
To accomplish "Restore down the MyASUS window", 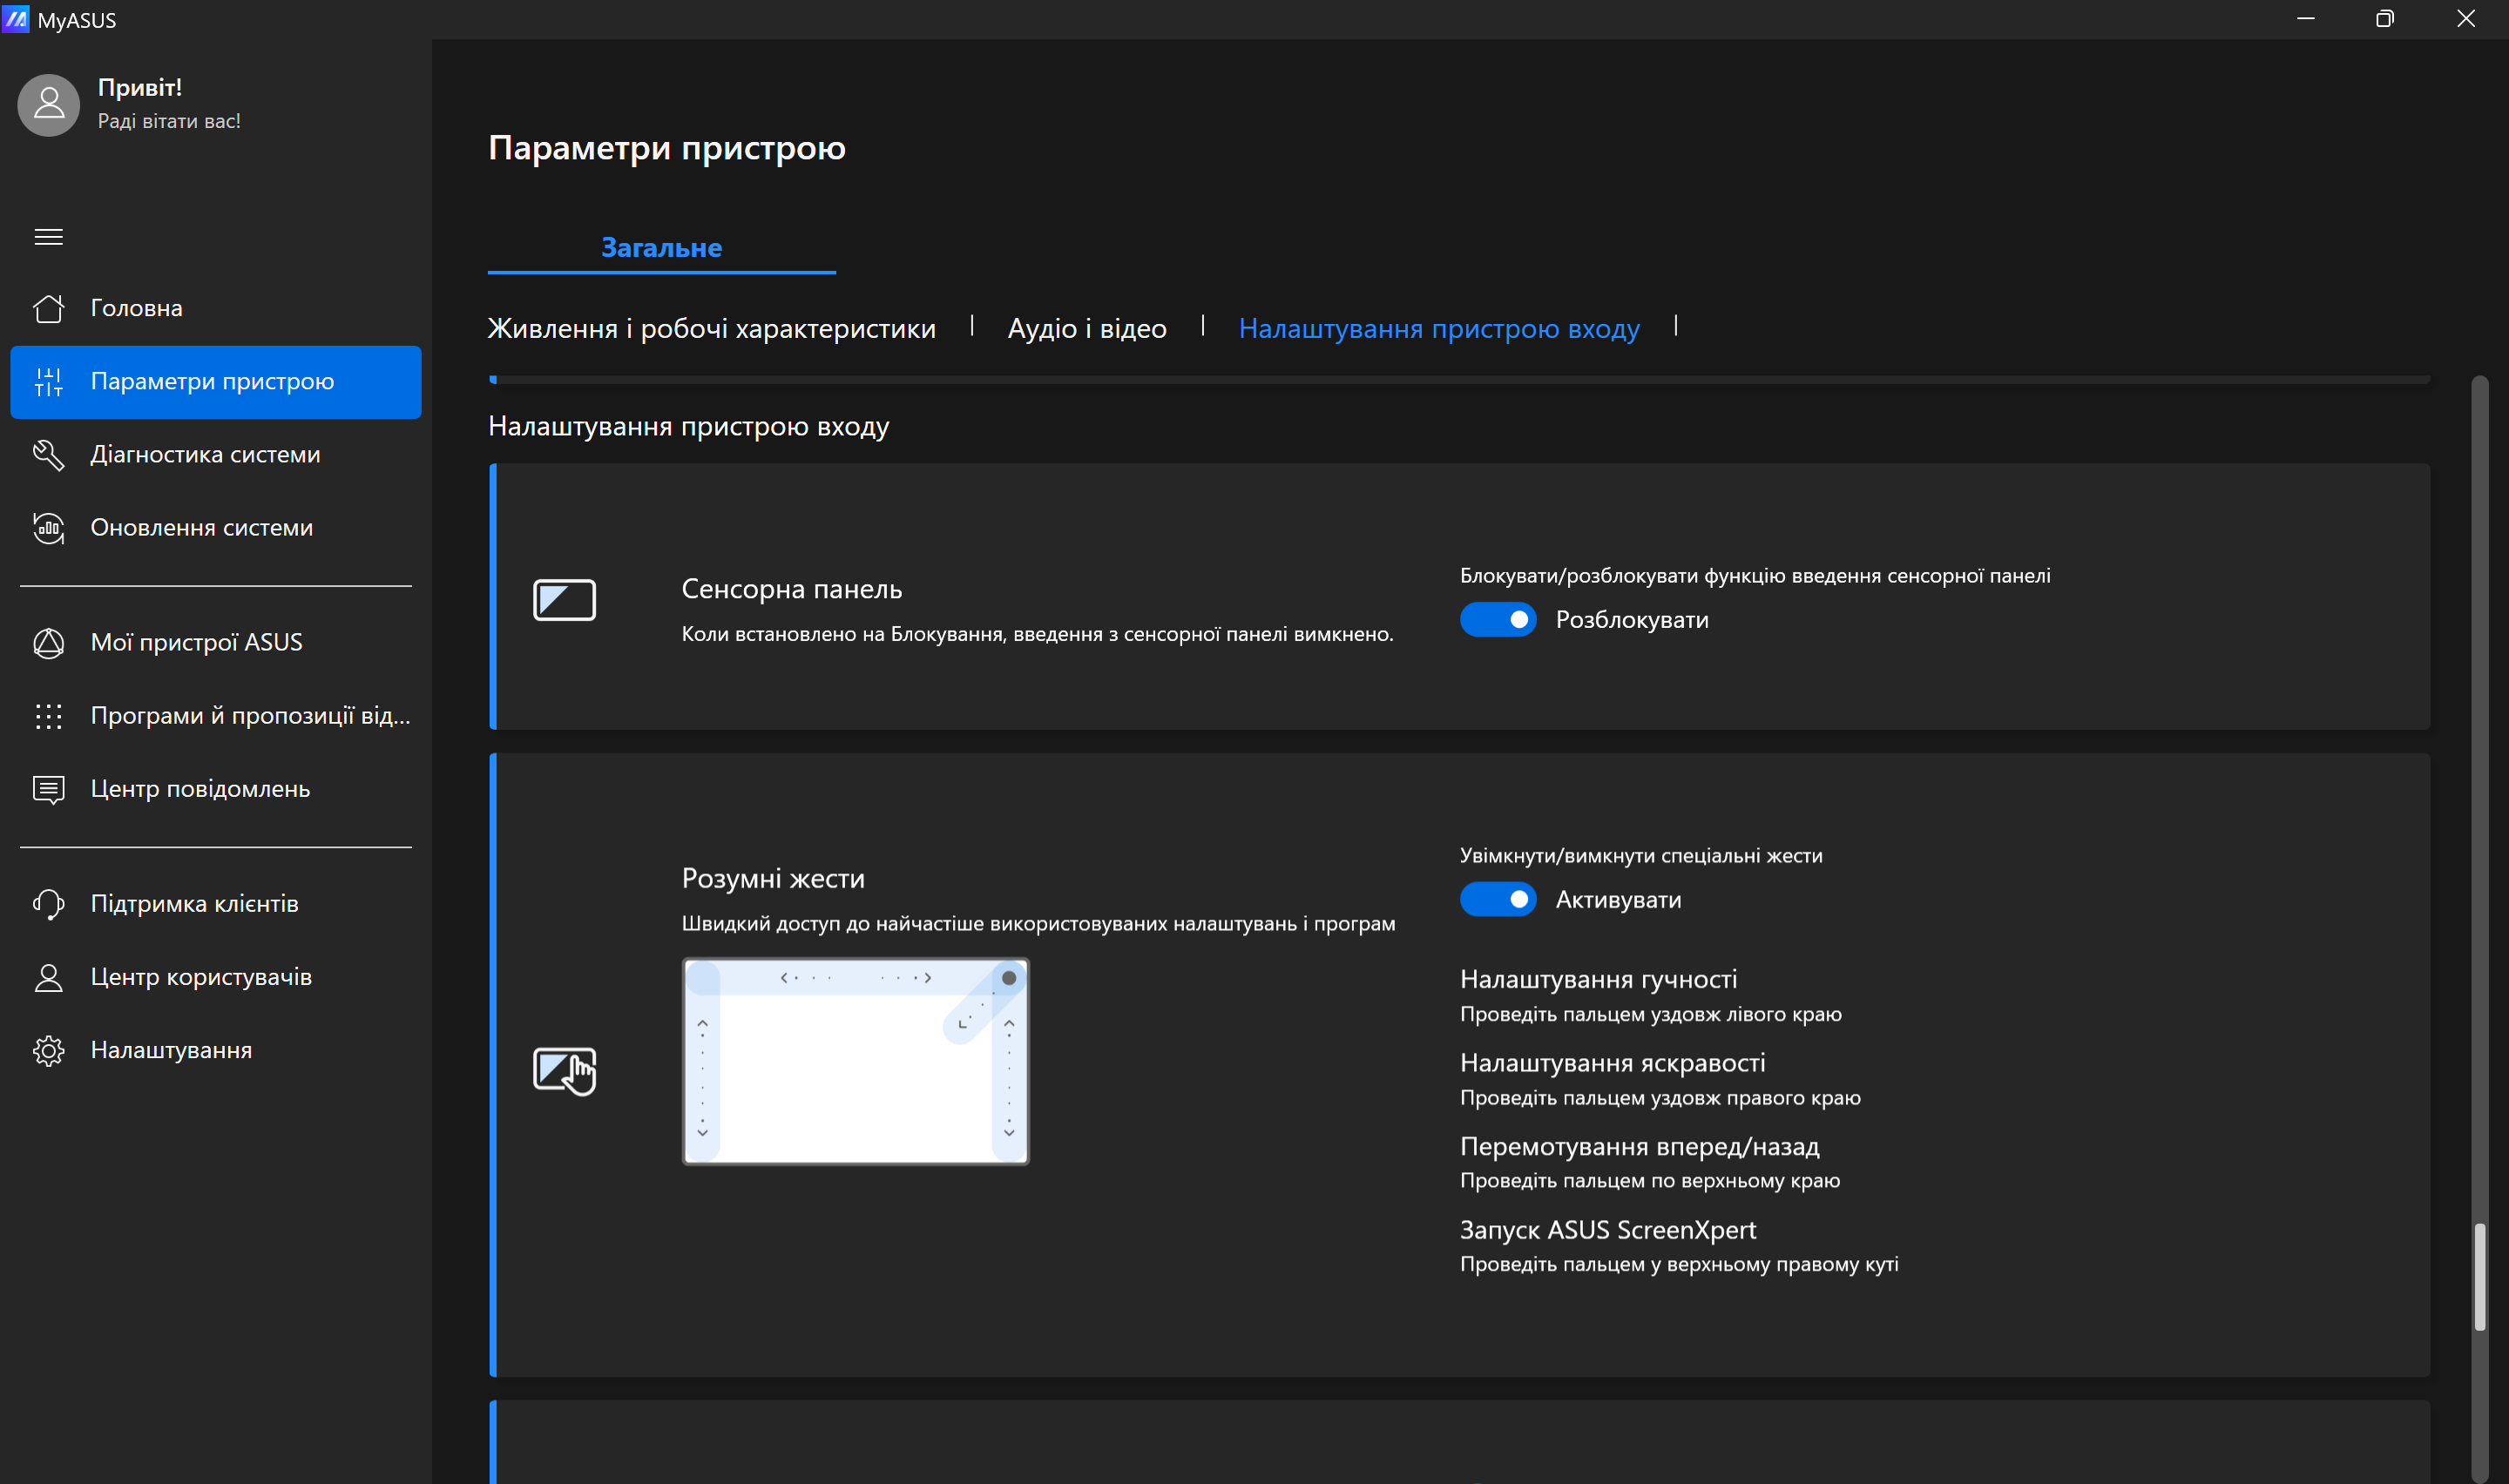I will (2385, 19).
